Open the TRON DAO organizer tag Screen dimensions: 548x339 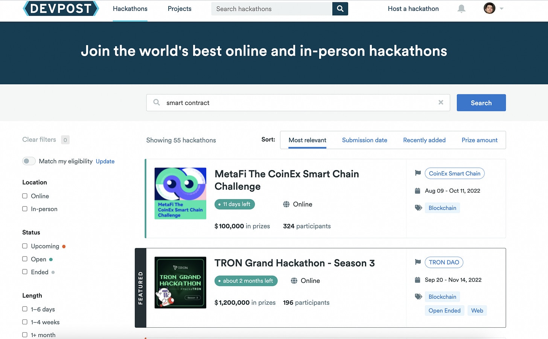(444, 262)
